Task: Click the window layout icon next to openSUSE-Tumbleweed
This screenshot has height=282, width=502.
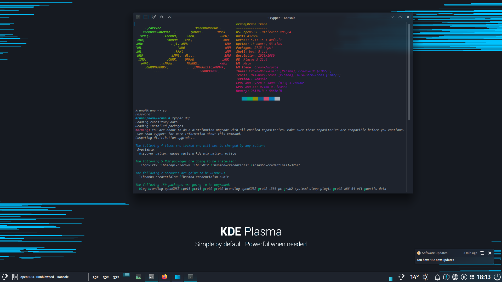Action: (x=15, y=277)
